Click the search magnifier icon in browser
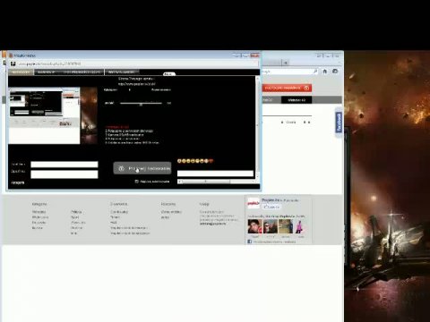The width and height of the screenshot is (430, 322). 315,72
